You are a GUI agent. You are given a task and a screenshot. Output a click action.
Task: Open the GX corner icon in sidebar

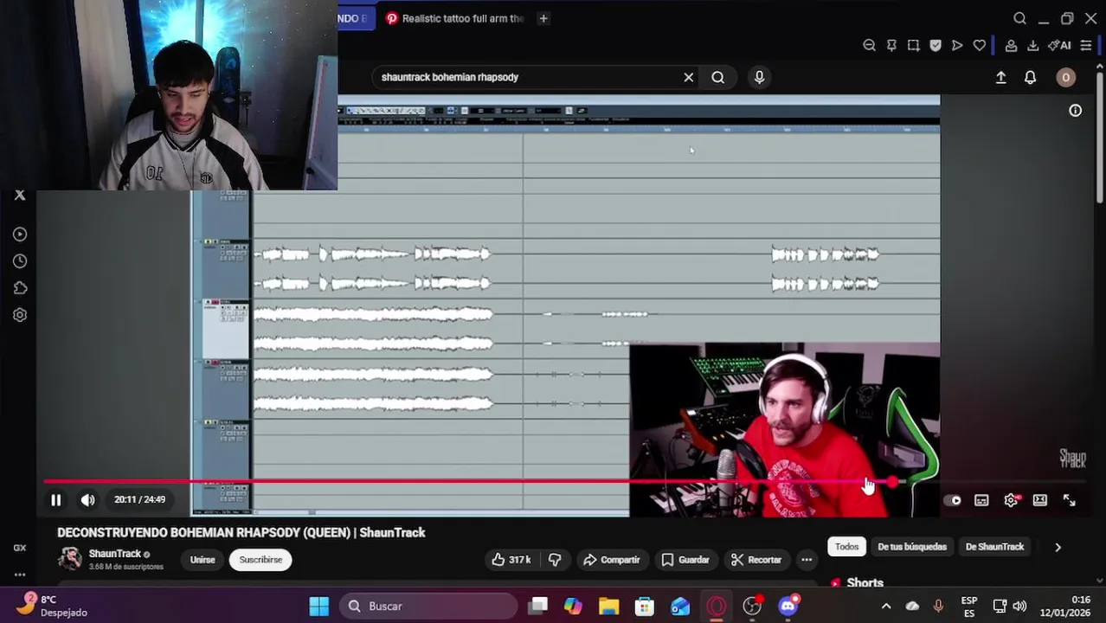tap(20, 547)
